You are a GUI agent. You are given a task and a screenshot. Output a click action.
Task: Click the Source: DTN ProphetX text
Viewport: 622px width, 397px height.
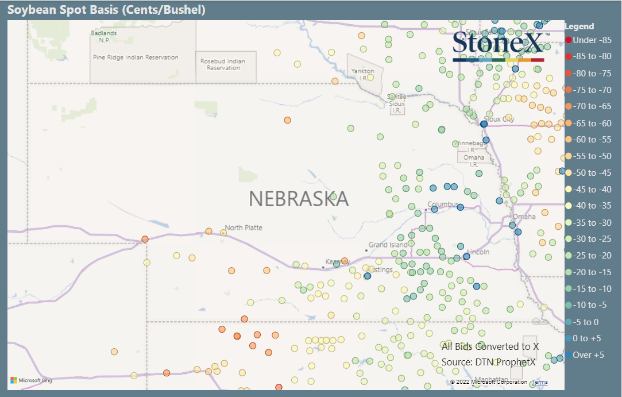[x=488, y=362]
